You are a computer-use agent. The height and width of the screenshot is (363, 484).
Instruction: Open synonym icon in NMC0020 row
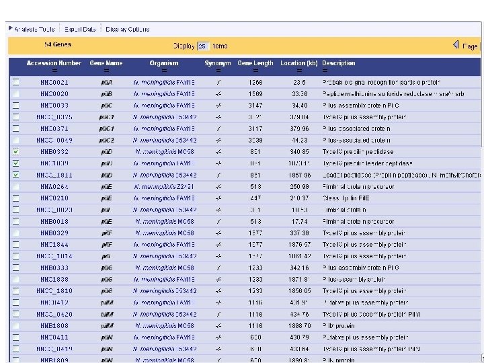pyautogui.click(x=218, y=94)
